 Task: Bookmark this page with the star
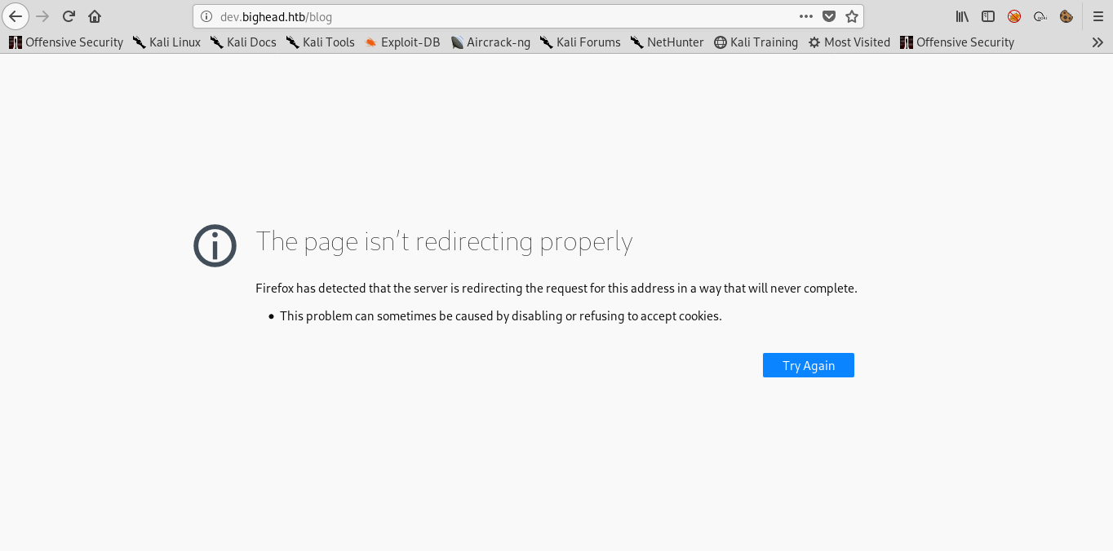[x=852, y=16]
